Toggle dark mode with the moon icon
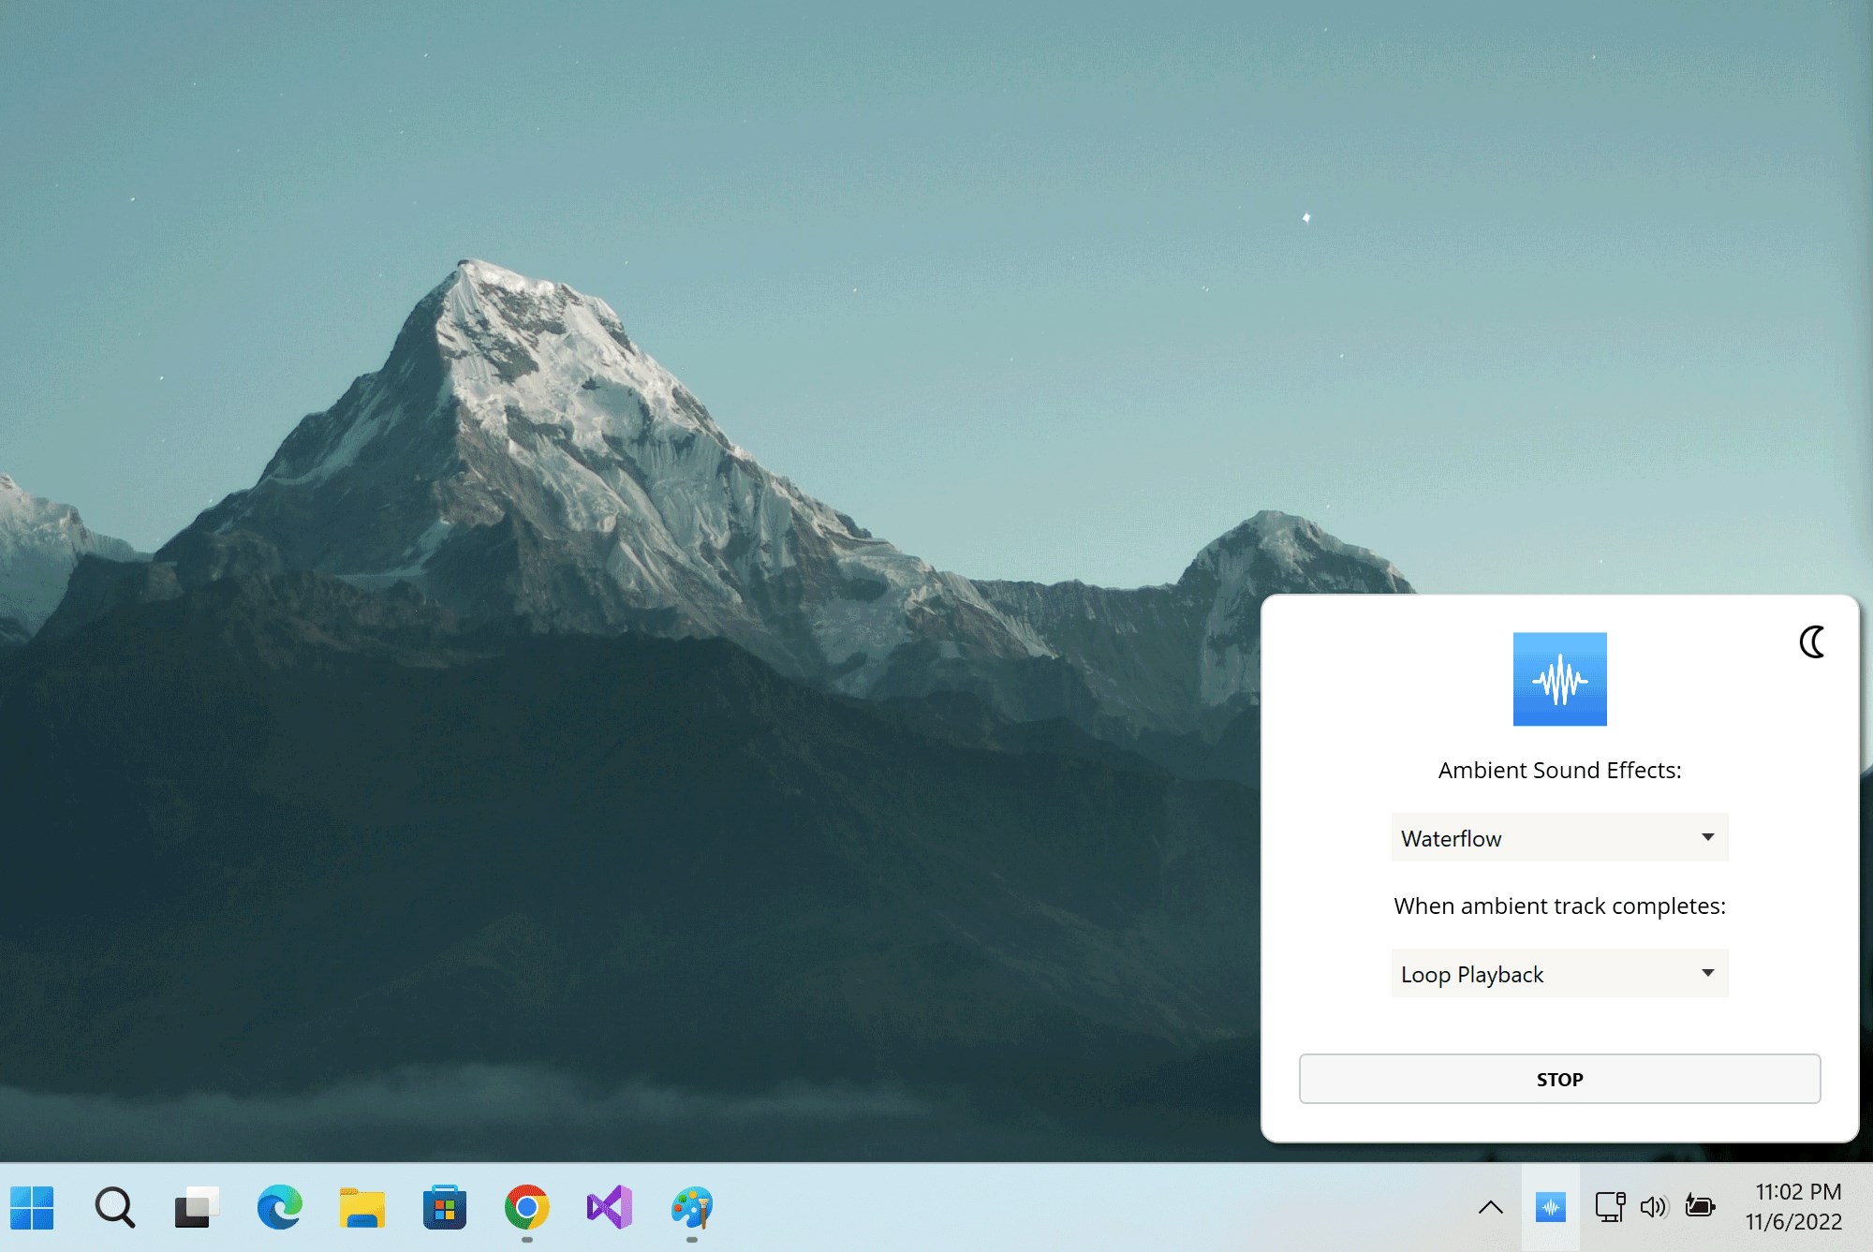The height and width of the screenshot is (1252, 1873). (x=1812, y=642)
